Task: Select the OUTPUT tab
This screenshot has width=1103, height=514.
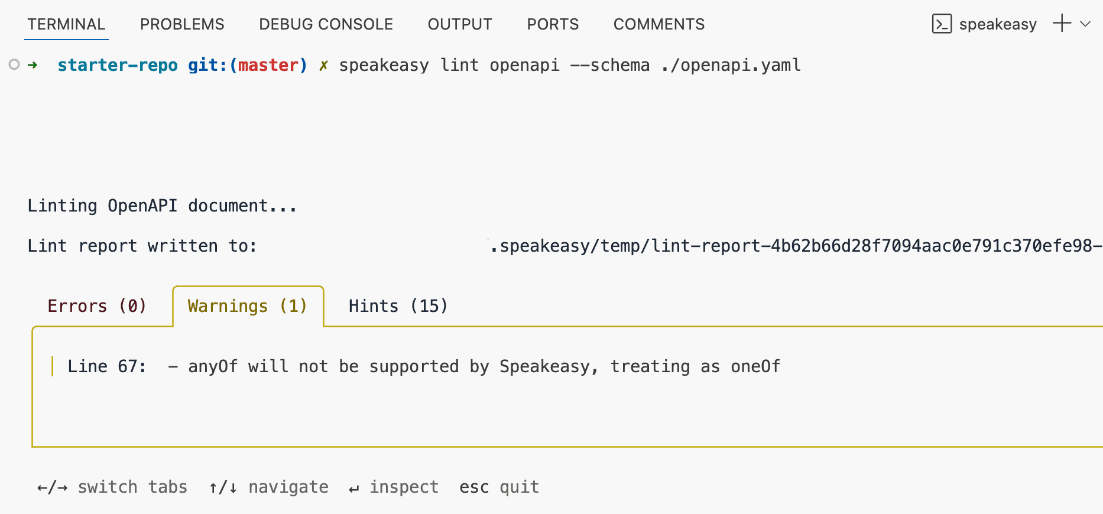Action: point(460,24)
